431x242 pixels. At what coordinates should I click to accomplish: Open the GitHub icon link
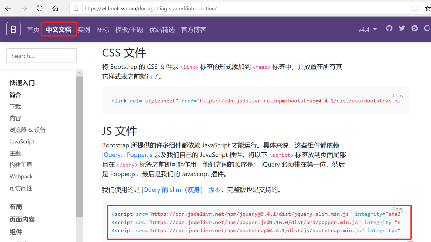[x=389, y=28]
